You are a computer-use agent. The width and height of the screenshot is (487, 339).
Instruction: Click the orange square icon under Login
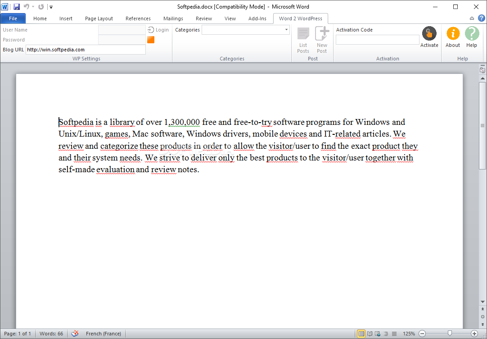coord(151,40)
